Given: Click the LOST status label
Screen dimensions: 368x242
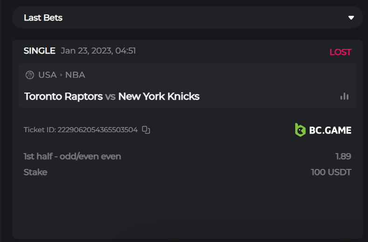Looking at the screenshot, I should point(340,52).
